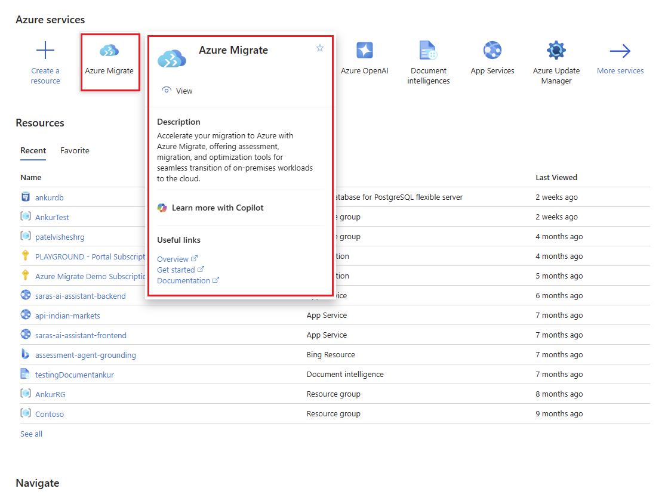Screen dimensions: 668x504
Task: Click Resource group type for Contoso
Action: point(334,414)
